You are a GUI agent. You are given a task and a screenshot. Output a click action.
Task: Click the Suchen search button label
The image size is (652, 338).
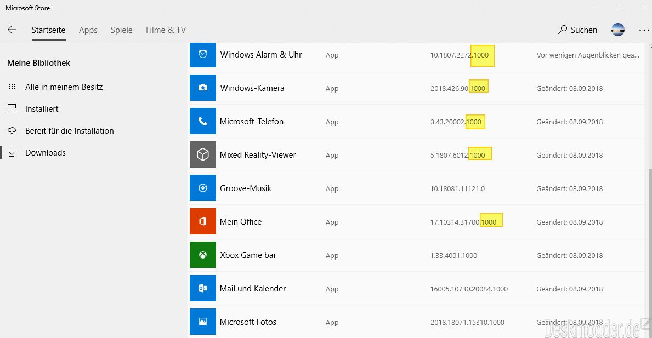tap(584, 30)
